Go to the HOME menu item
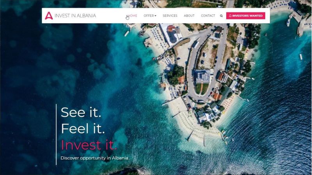Screen dimensions: 312x175 tap(132, 16)
